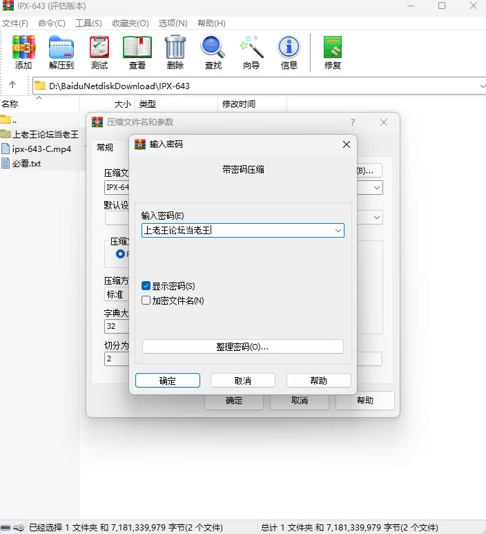
Task: Click the key icon in the status bar
Action: pyautogui.click(x=19, y=528)
